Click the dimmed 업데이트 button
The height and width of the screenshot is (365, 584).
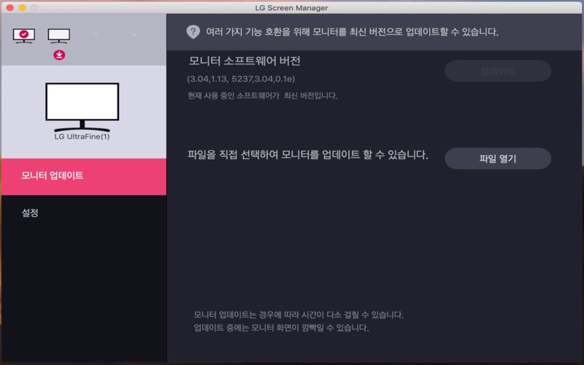(x=498, y=71)
